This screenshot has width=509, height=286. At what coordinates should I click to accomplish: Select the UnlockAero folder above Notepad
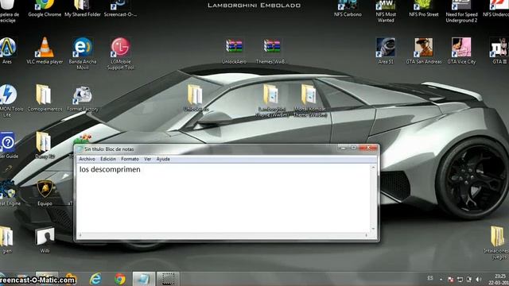[x=196, y=98]
